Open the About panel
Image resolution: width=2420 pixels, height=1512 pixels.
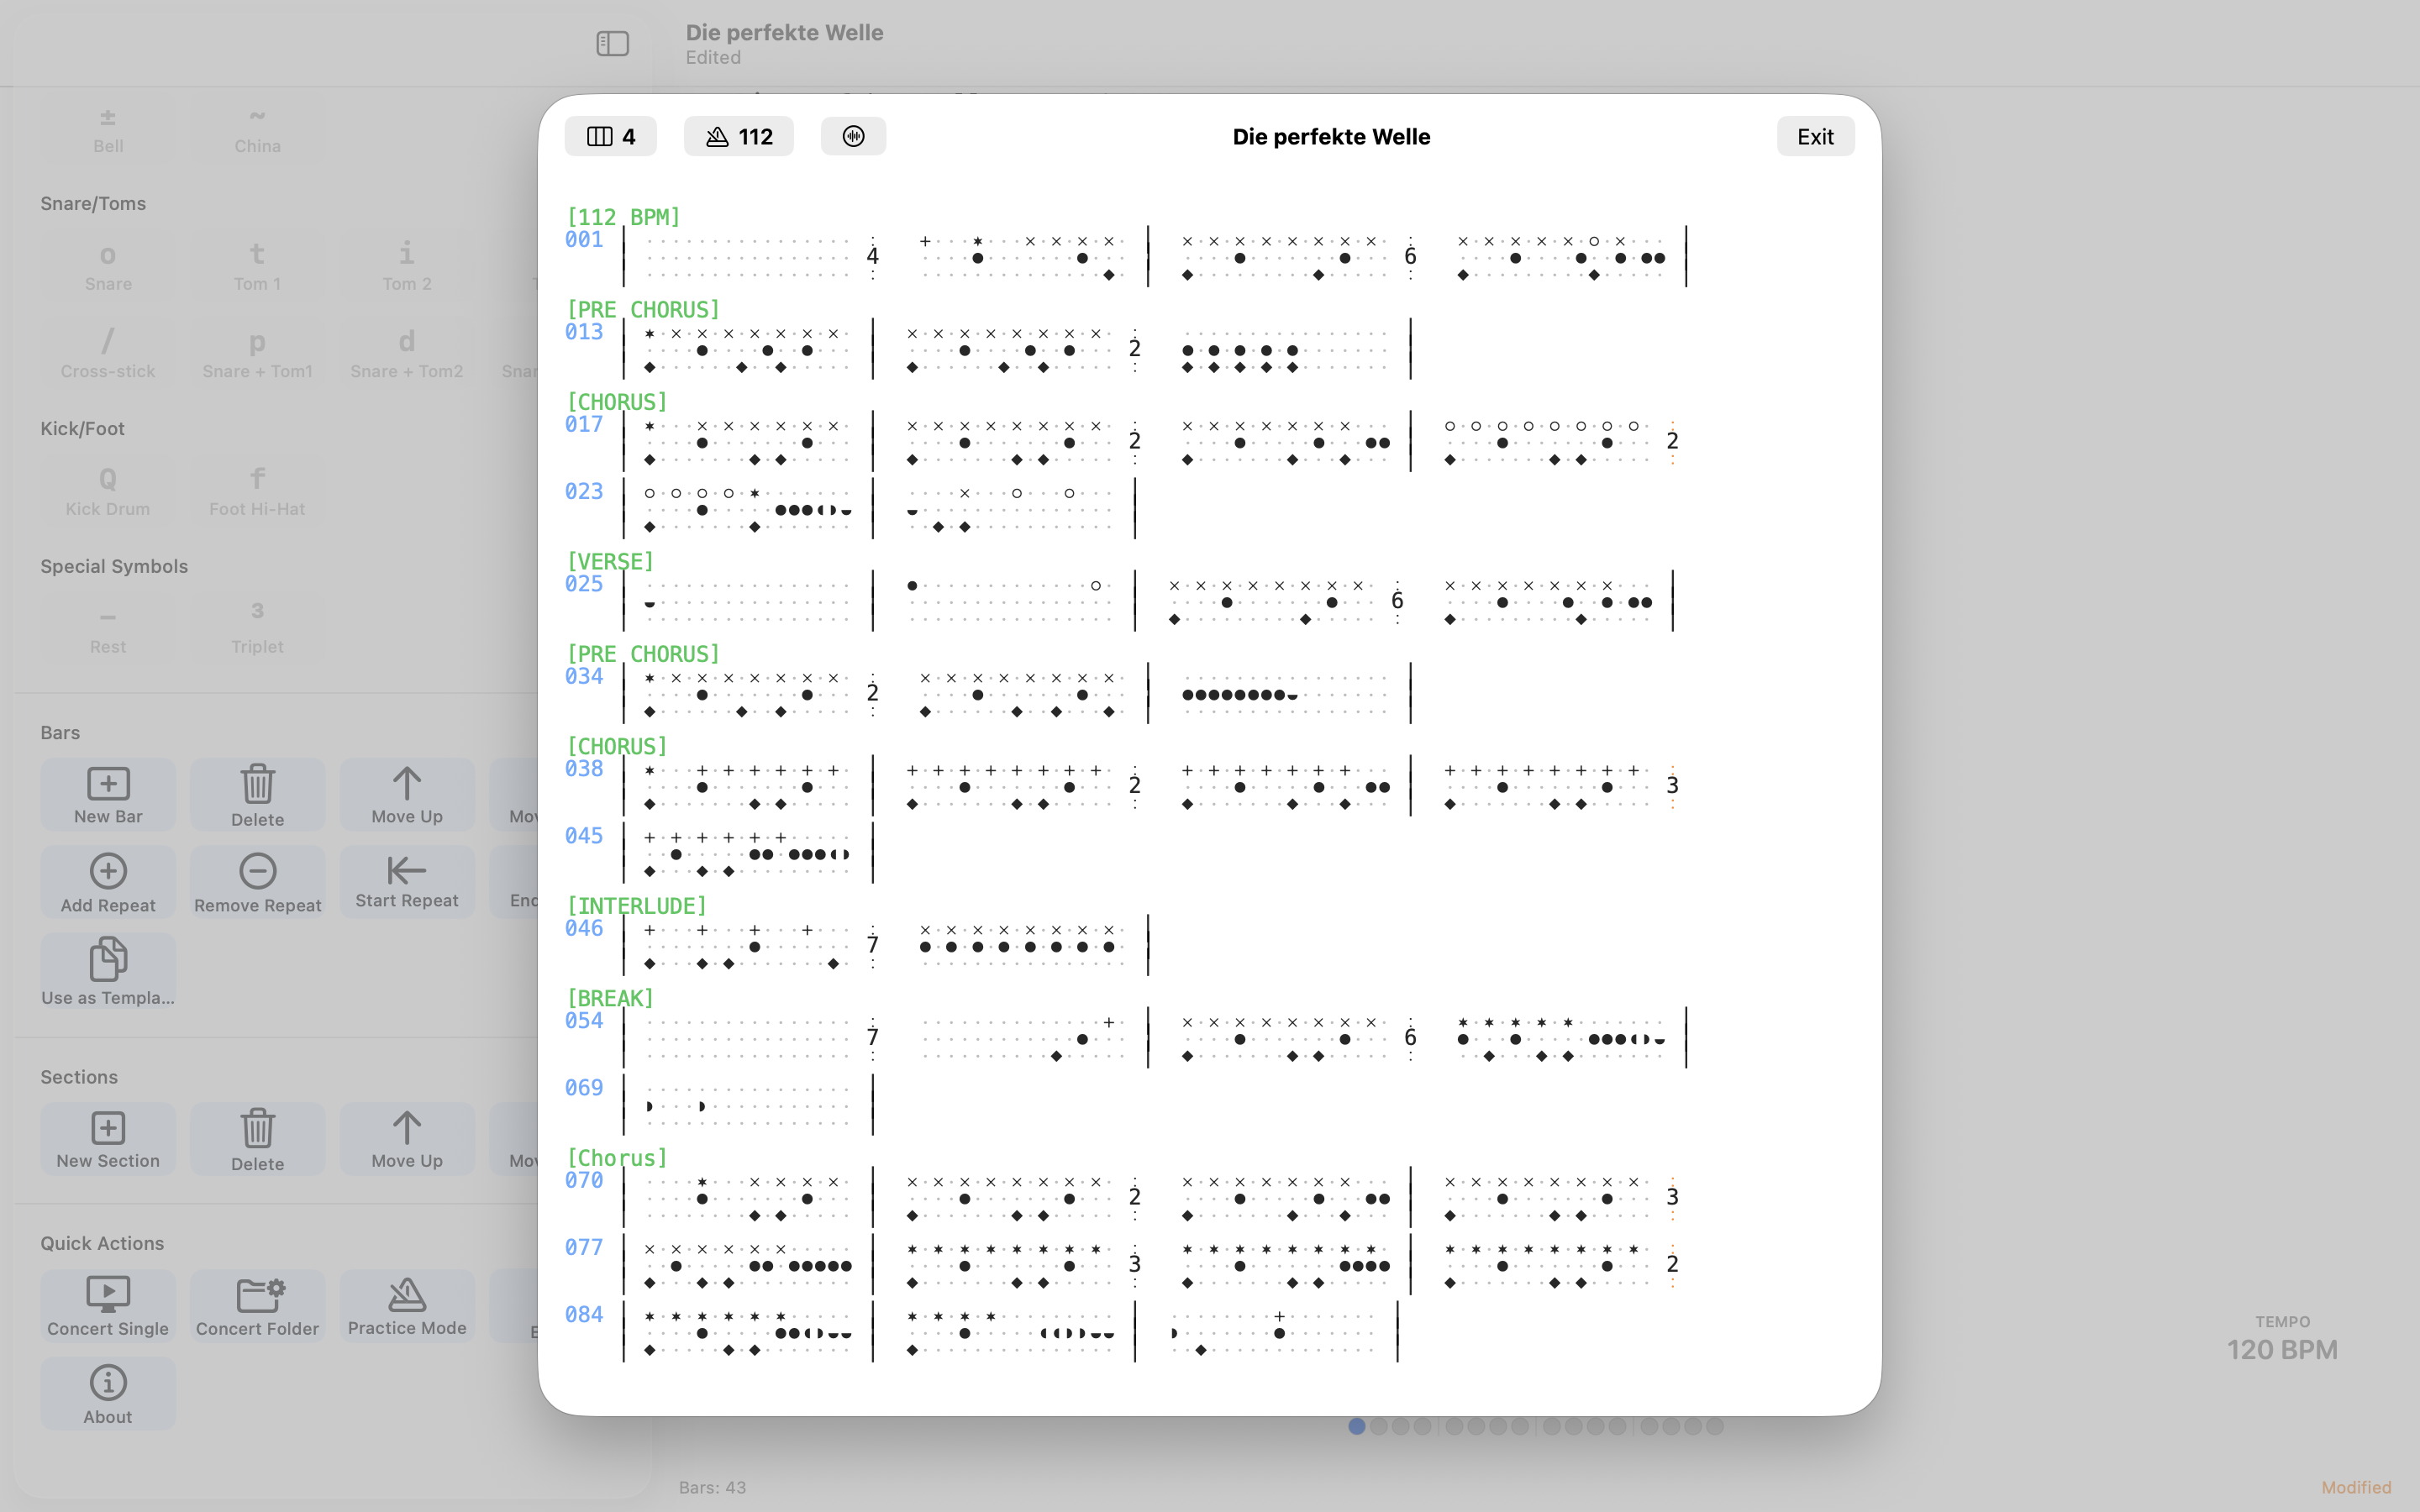click(107, 1393)
